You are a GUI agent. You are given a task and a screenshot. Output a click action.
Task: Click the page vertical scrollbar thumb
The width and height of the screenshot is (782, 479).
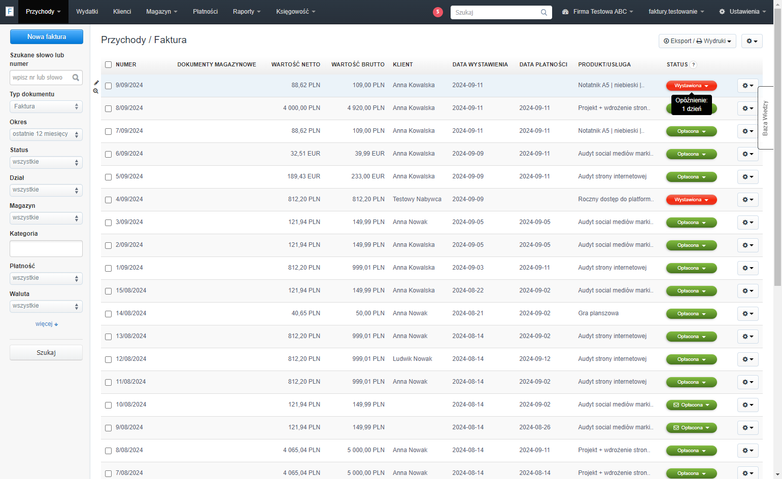[x=777, y=147]
